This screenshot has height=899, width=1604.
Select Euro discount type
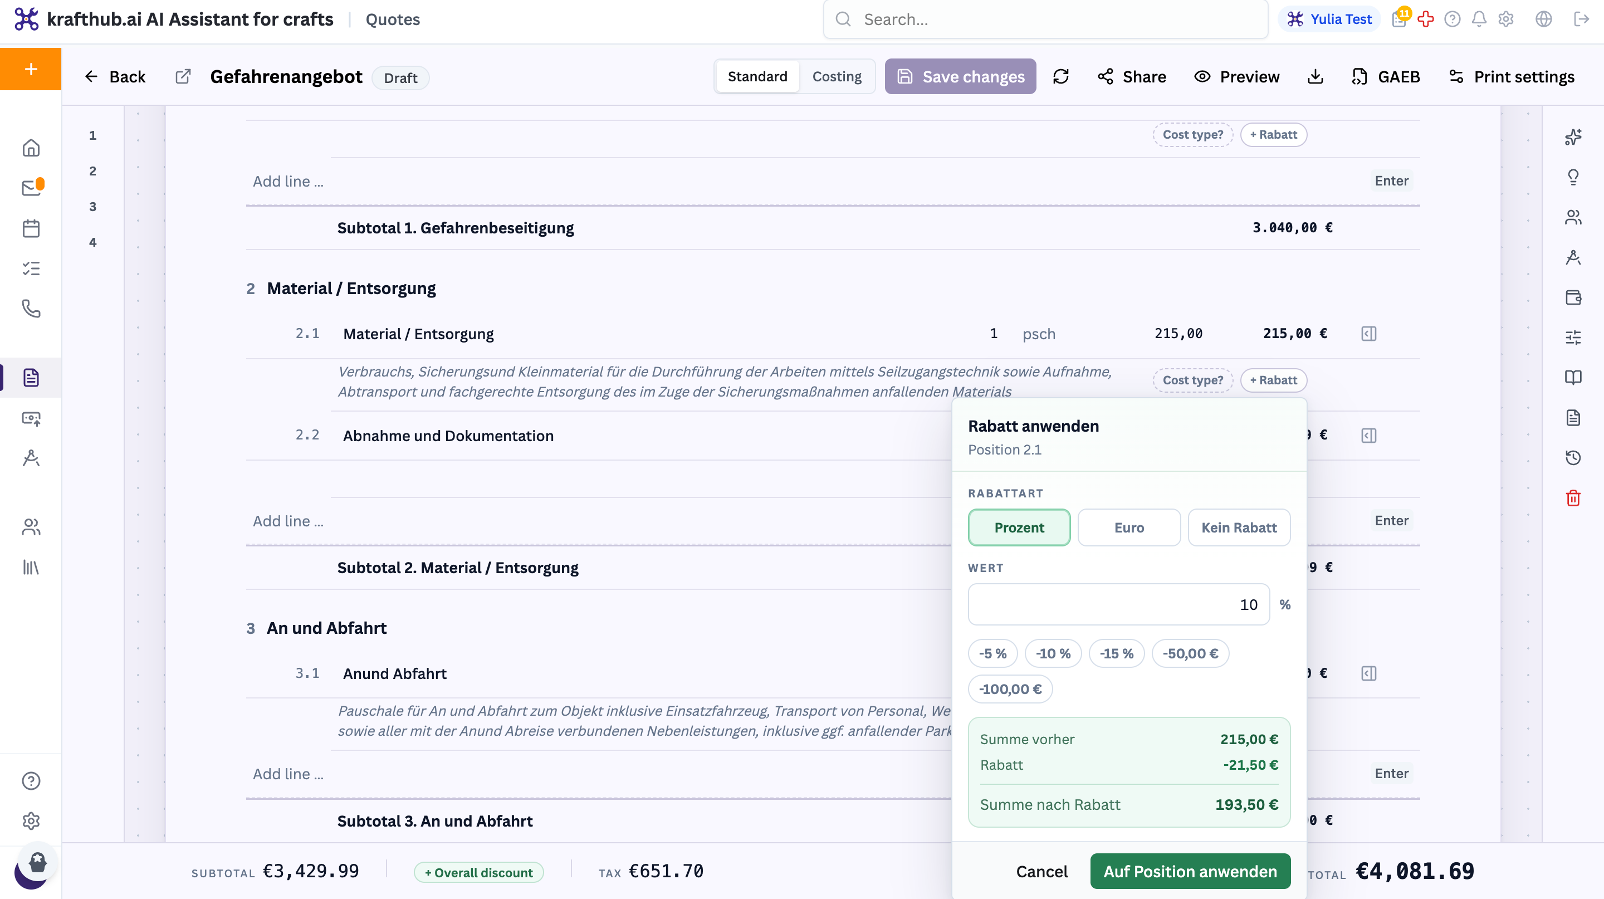pos(1128,527)
